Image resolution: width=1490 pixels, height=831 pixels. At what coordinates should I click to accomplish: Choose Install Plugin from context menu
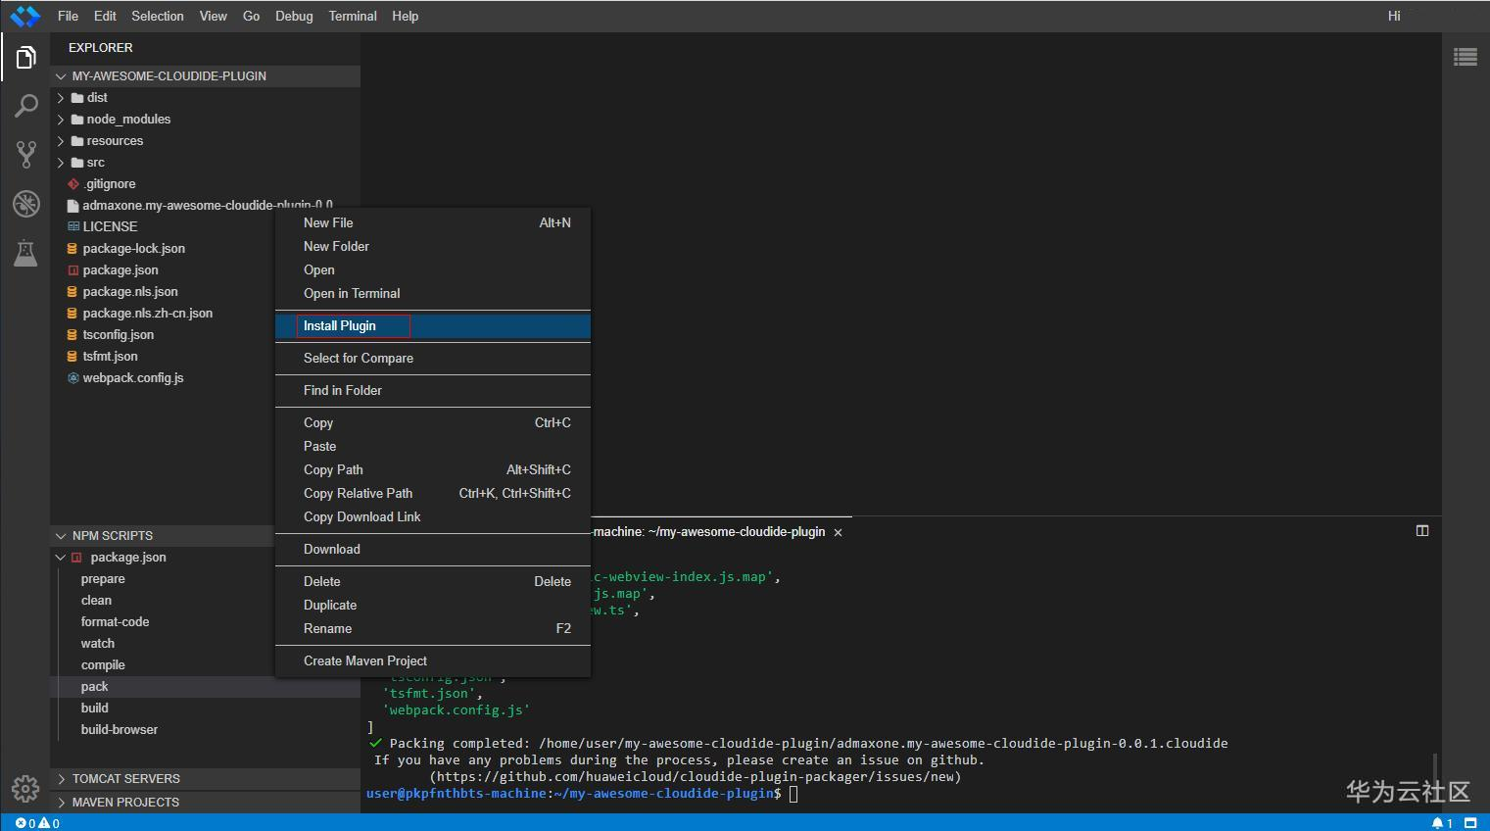340,326
